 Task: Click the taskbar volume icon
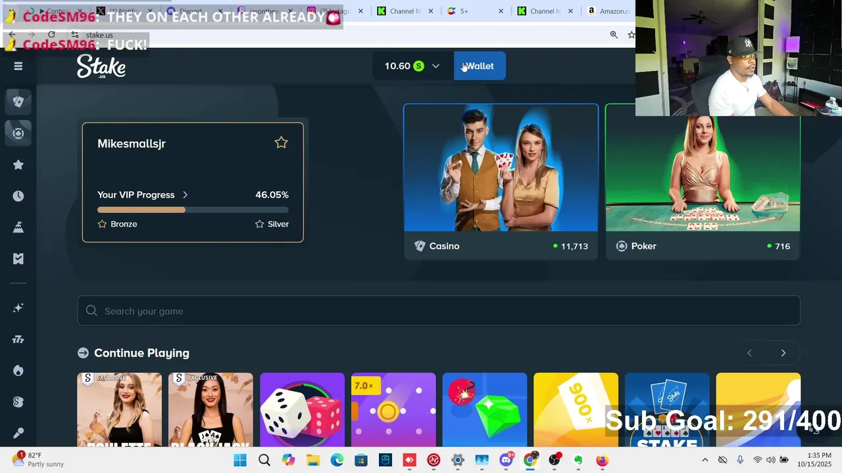point(770,460)
